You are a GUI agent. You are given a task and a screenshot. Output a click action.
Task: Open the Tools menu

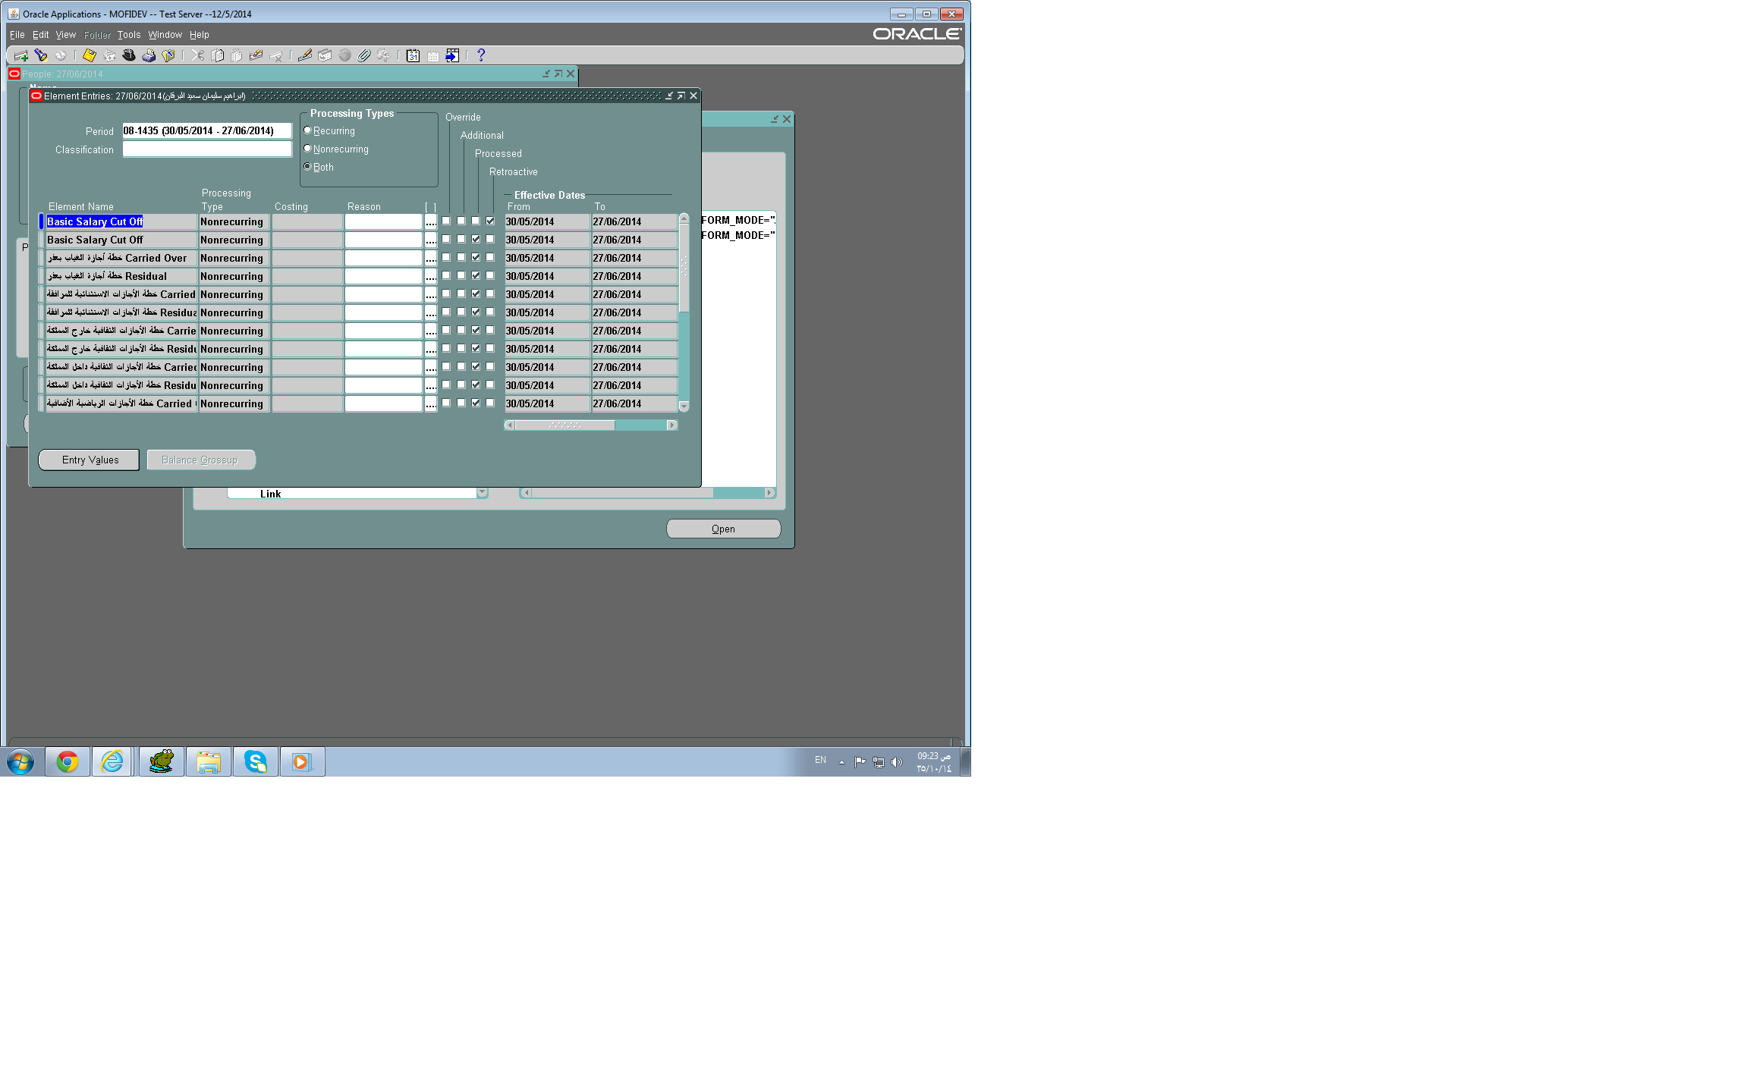coord(129,35)
